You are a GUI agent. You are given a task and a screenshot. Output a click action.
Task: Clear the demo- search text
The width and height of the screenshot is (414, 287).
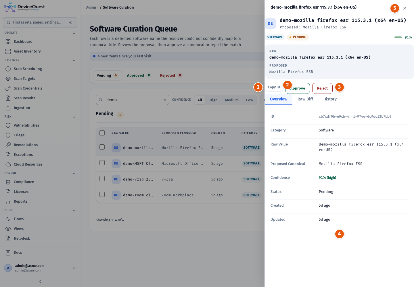click(165, 100)
